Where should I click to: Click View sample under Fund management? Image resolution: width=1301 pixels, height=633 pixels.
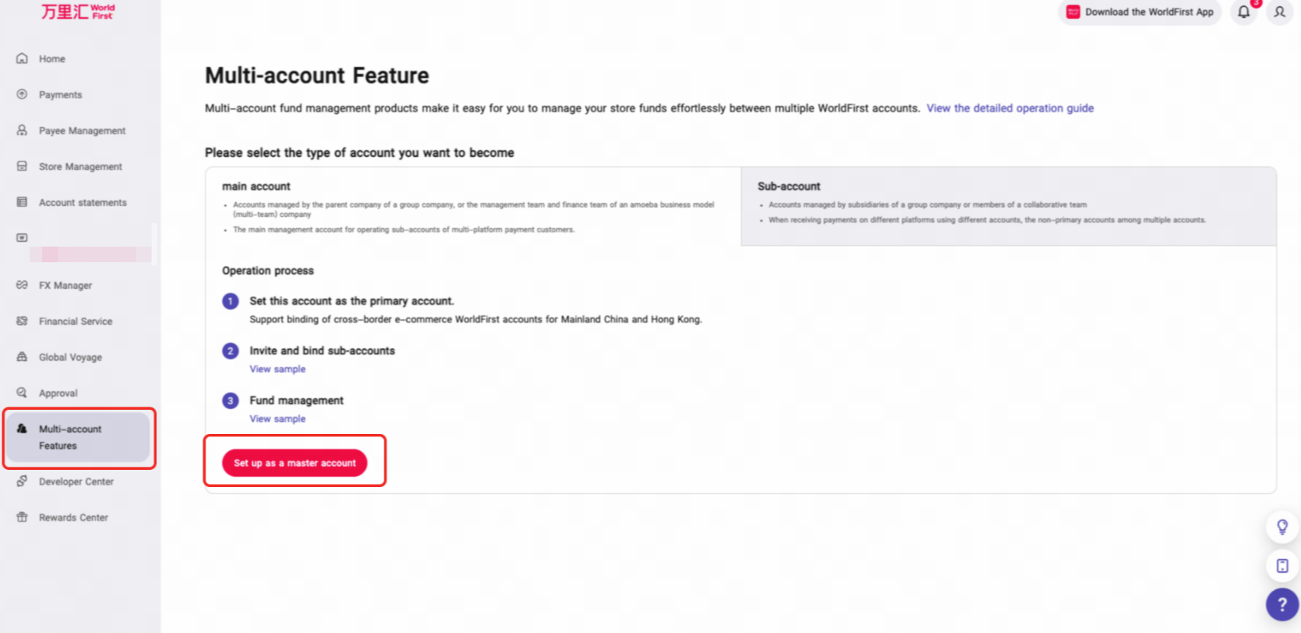pyautogui.click(x=277, y=419)
